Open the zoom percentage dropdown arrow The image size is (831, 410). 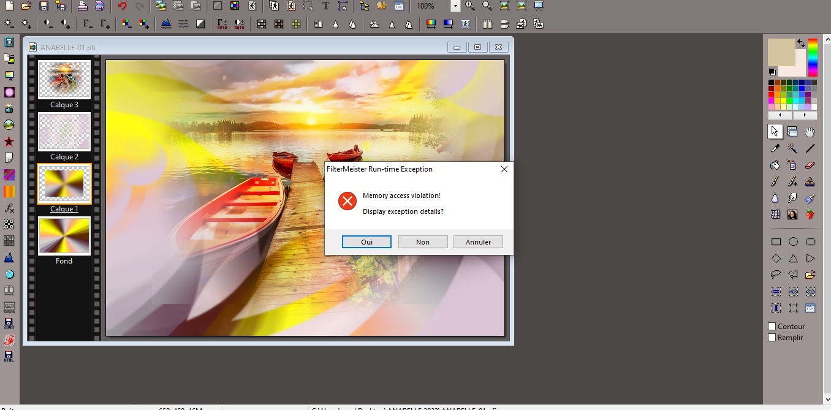pyautogui.click(x=455, y=6)
